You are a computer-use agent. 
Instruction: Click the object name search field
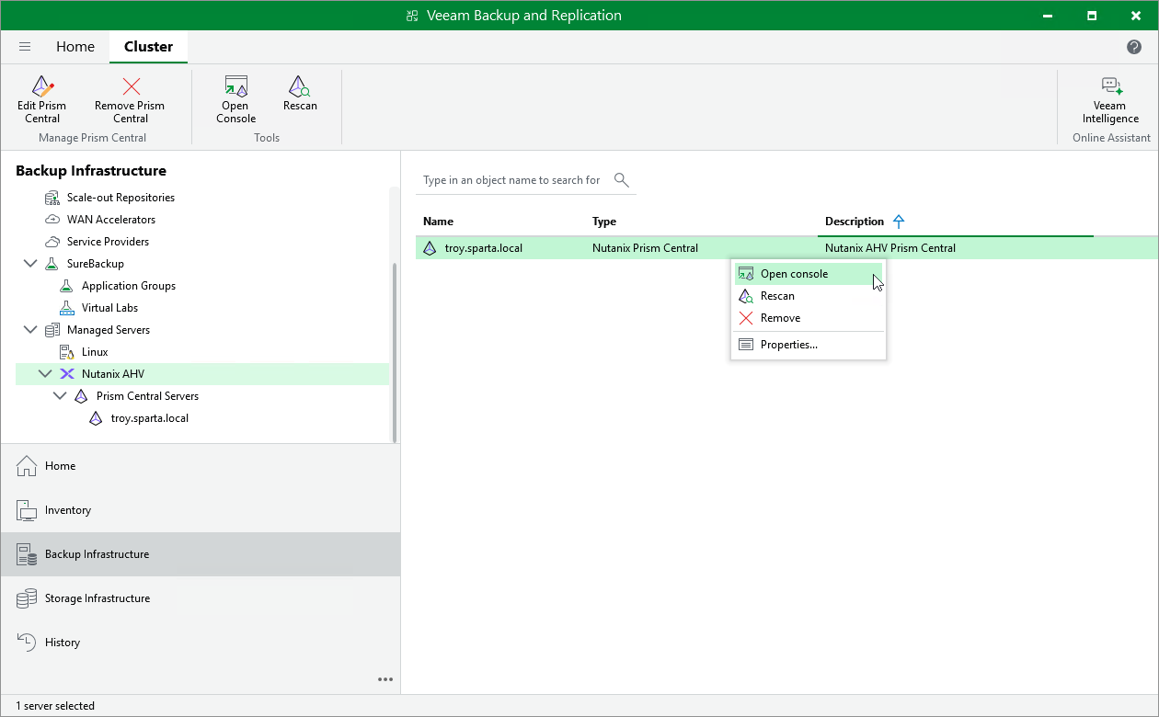(511, 180)
